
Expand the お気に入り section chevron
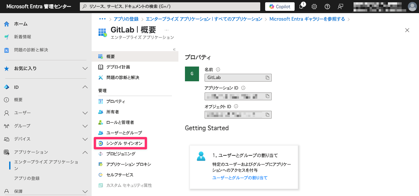click(x=85, y=69)
